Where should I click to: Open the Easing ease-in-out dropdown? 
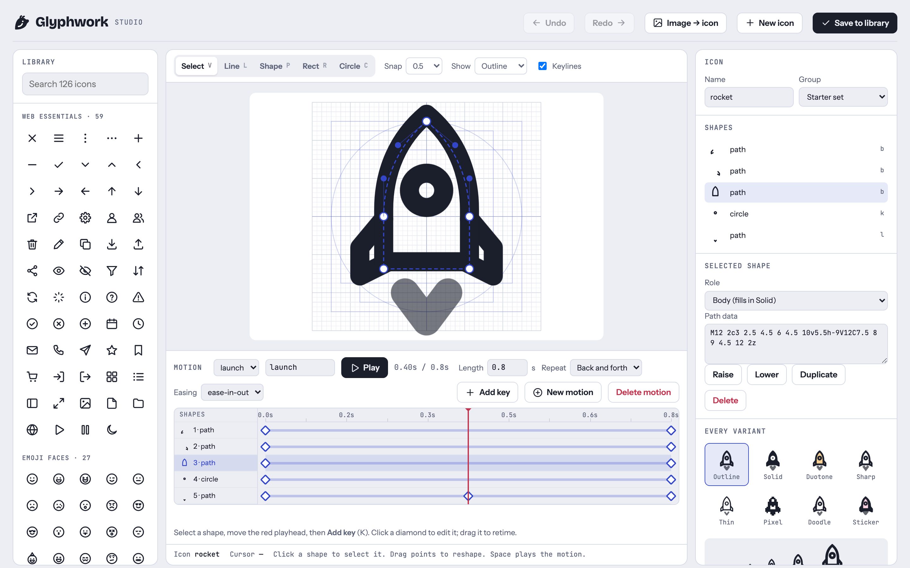pyautogui.click(x=232, y=393)
